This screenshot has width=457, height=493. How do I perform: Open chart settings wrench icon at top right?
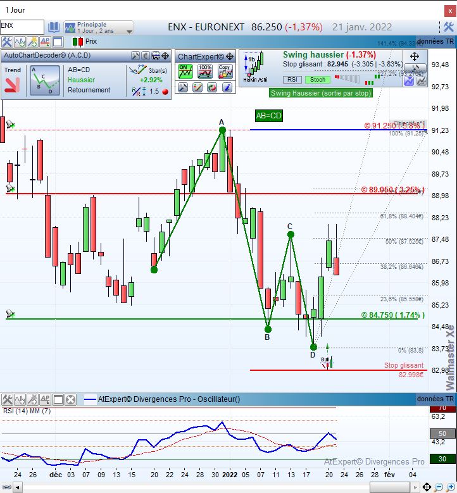click(449, 27)
